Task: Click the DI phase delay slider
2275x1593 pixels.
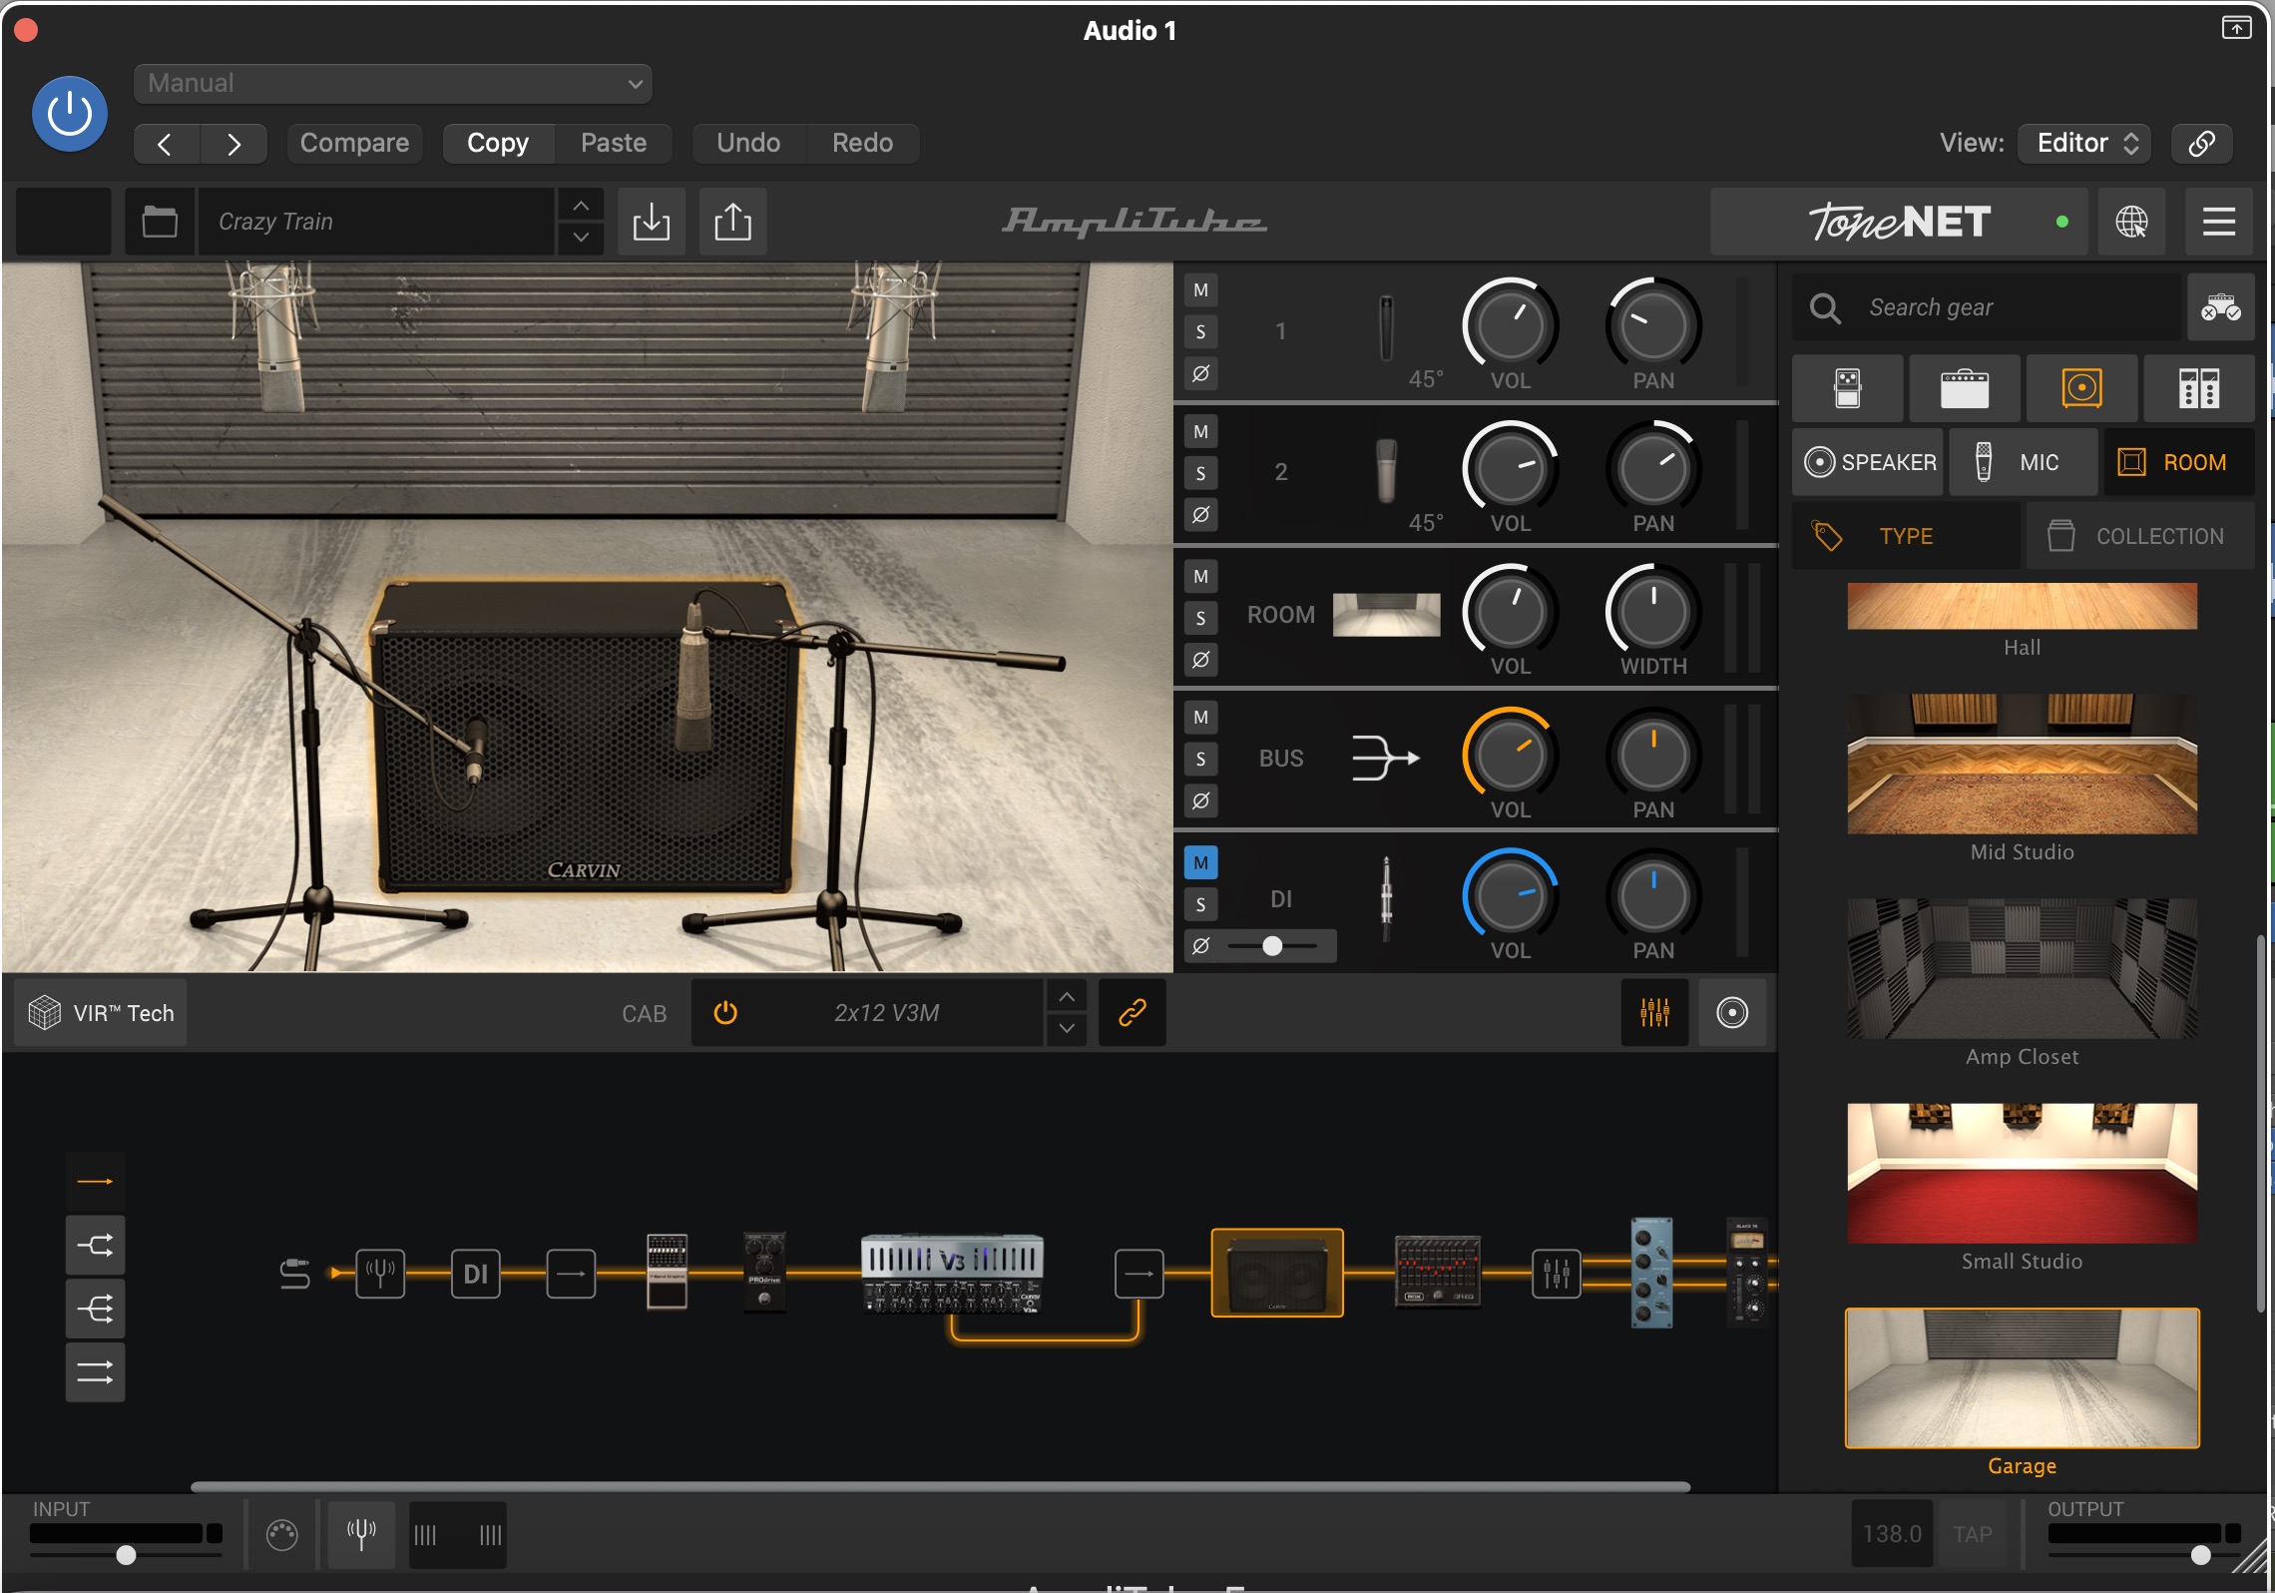Action: click(x=1272, y=946)
